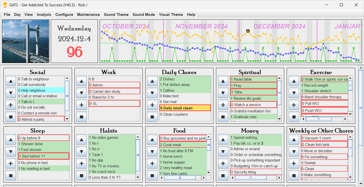
Task: Click the up arrow button in Social panel
Action: pyautogui.click(x=11, y=81)
